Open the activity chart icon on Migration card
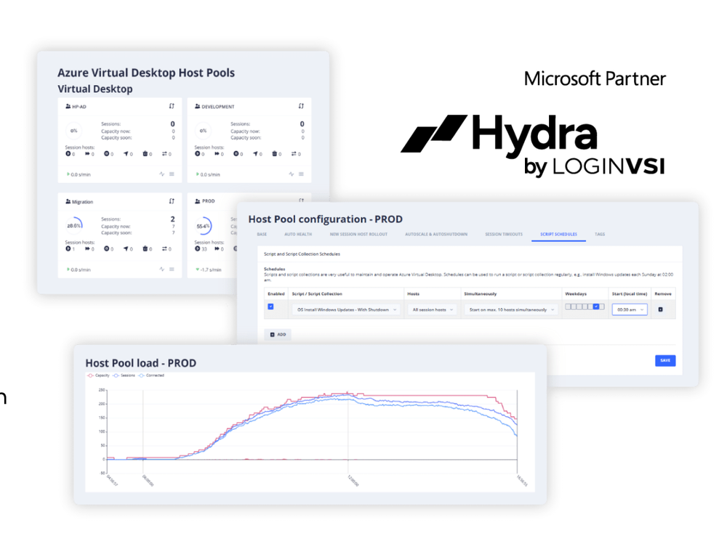 pyautogui.click(x=162, y=269)
